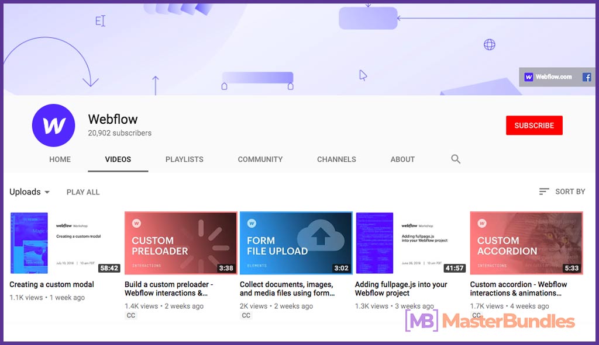The image size is (599, 345).
Task: Click the 3:02 duration badge
Action: pos(341,268)
